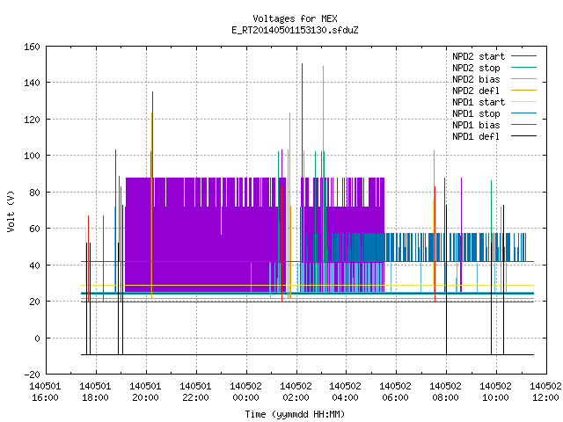Click the '140502 00:00' time tick label
563x422 pixels.
click(245, 392)
